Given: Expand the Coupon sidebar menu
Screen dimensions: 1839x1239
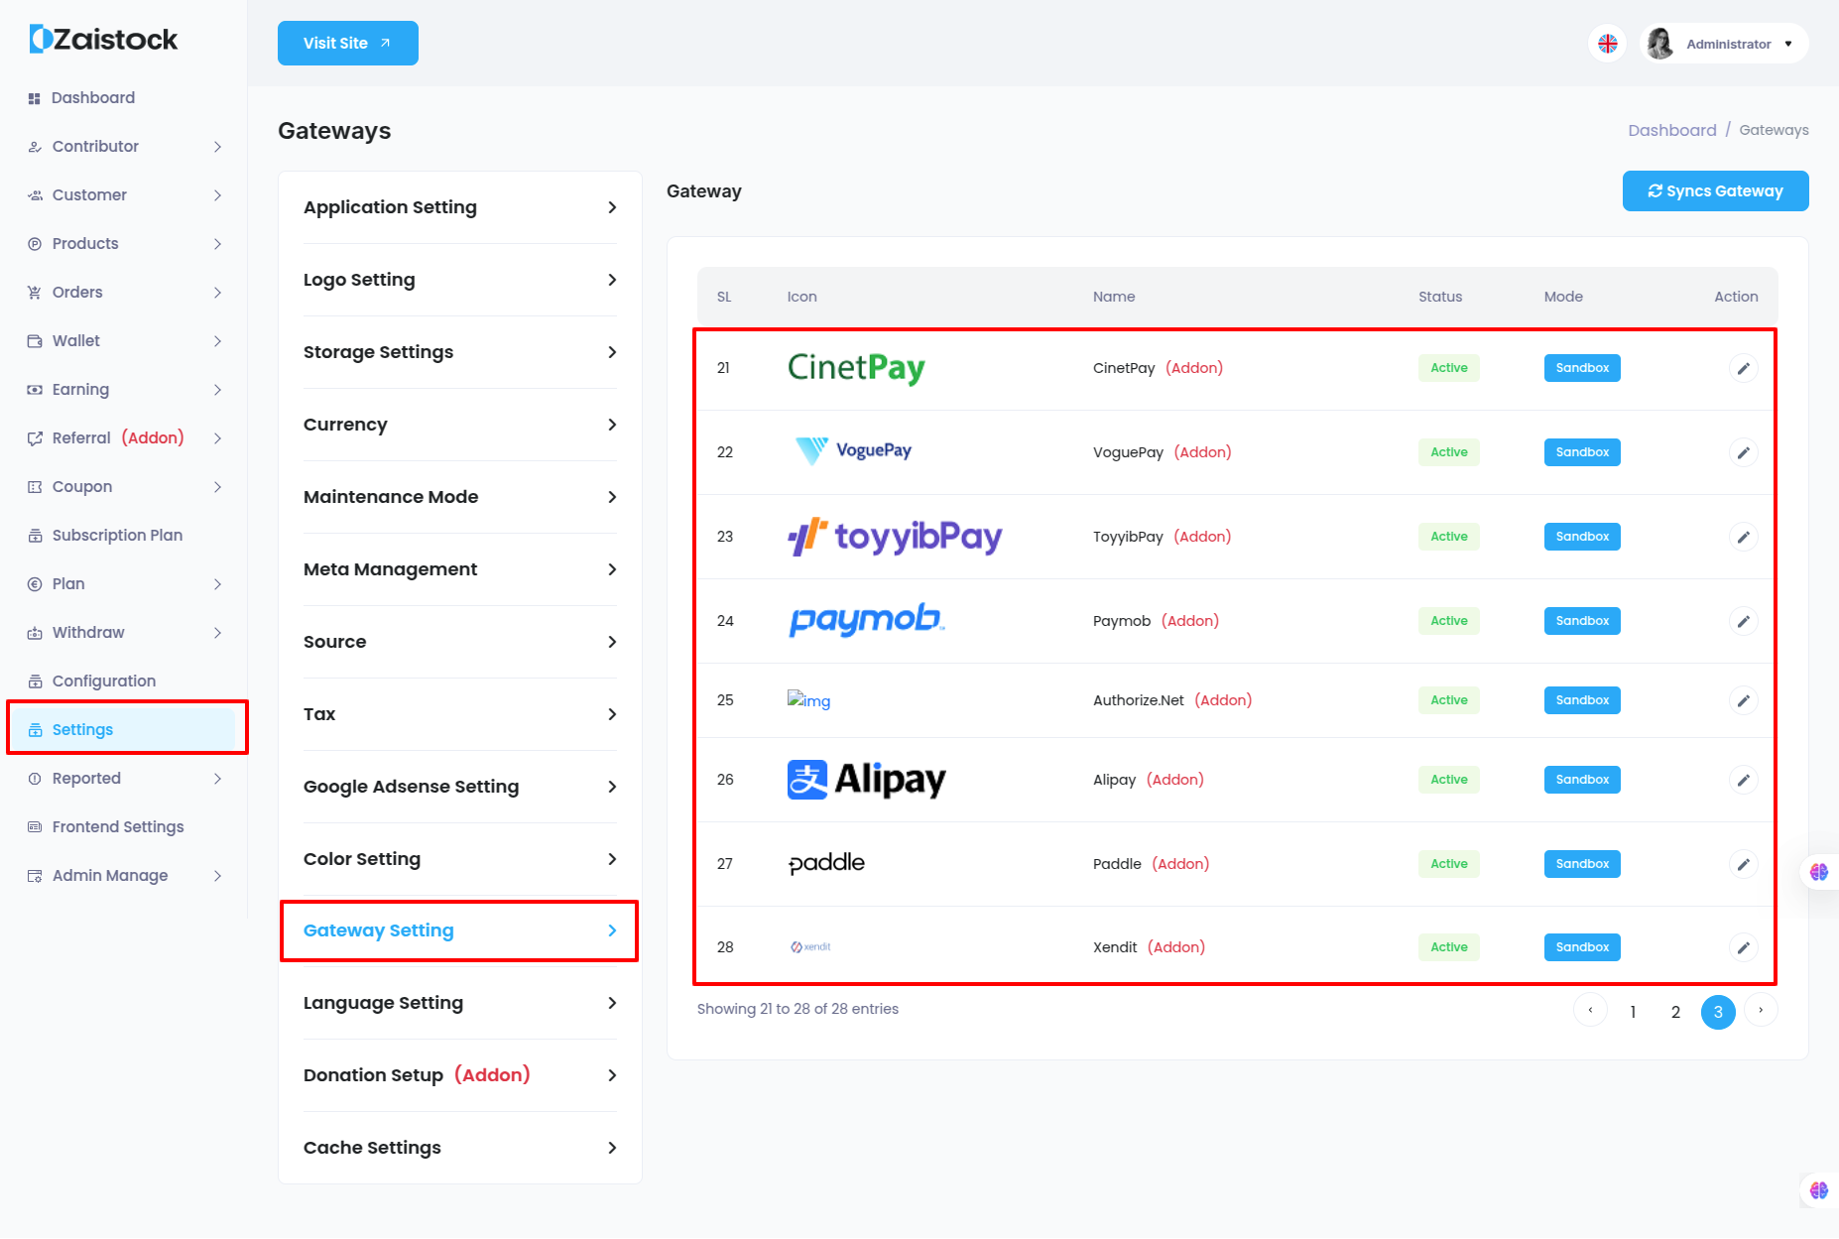Looking at the screenshot, I should pyautogui.click(x=124, y=487).
